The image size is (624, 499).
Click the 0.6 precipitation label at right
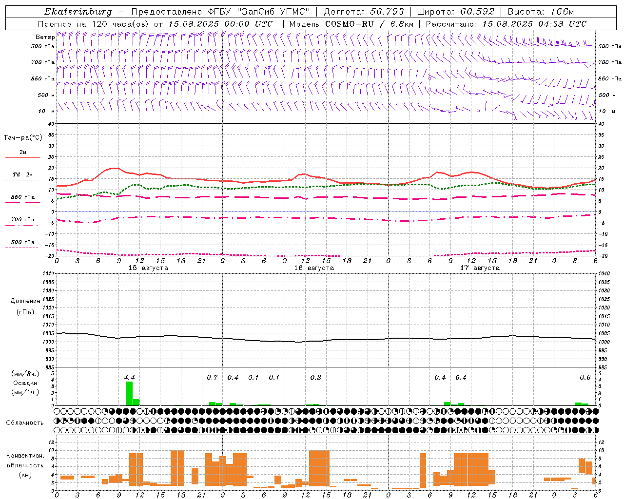pos(585,377)
